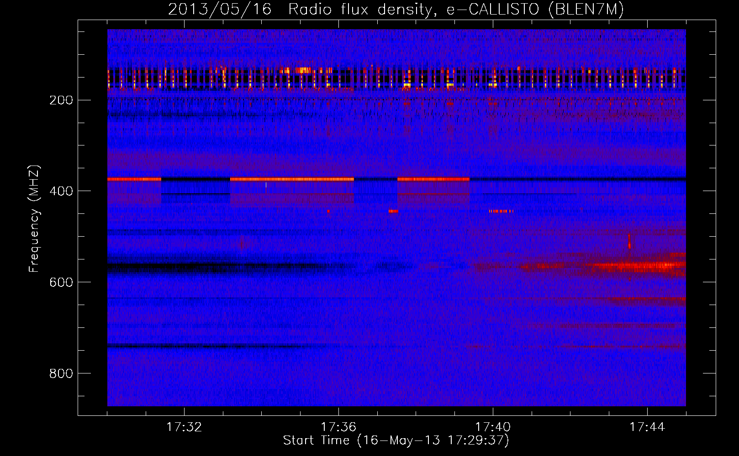Click the '17:36' time tick label
739x456 pixels.
pos(338,427)
